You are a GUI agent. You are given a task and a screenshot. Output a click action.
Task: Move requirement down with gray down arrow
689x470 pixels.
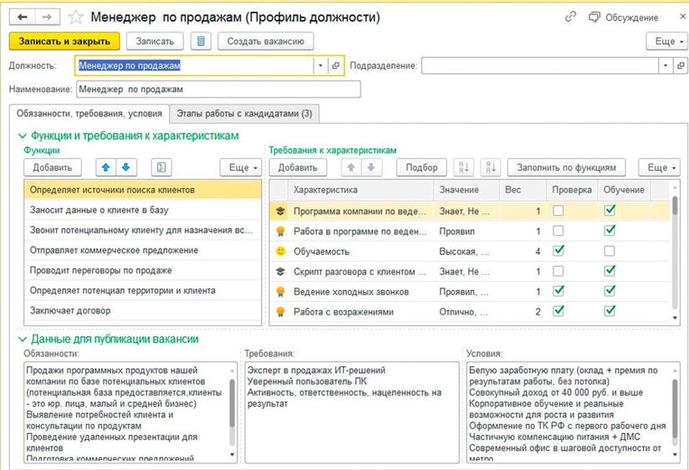pos(371,167)
